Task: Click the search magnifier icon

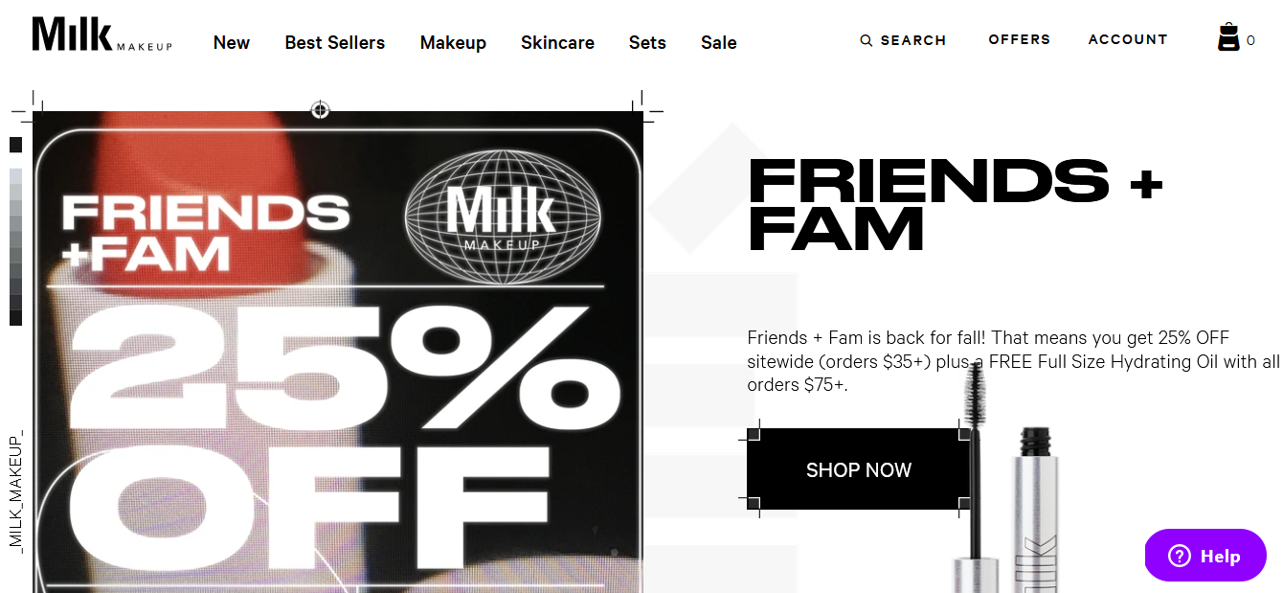Action: tap(867, 40)
